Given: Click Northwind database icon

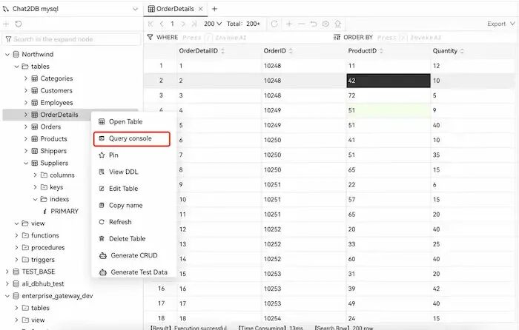Looking at the screenshot, I should pyautogui.click(x=16, y=54).
